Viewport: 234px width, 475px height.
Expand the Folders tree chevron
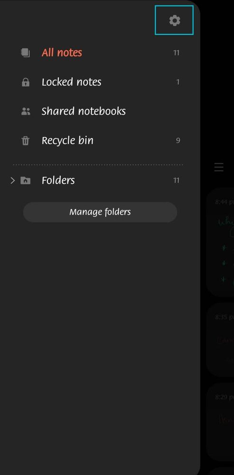pos(12,181)
